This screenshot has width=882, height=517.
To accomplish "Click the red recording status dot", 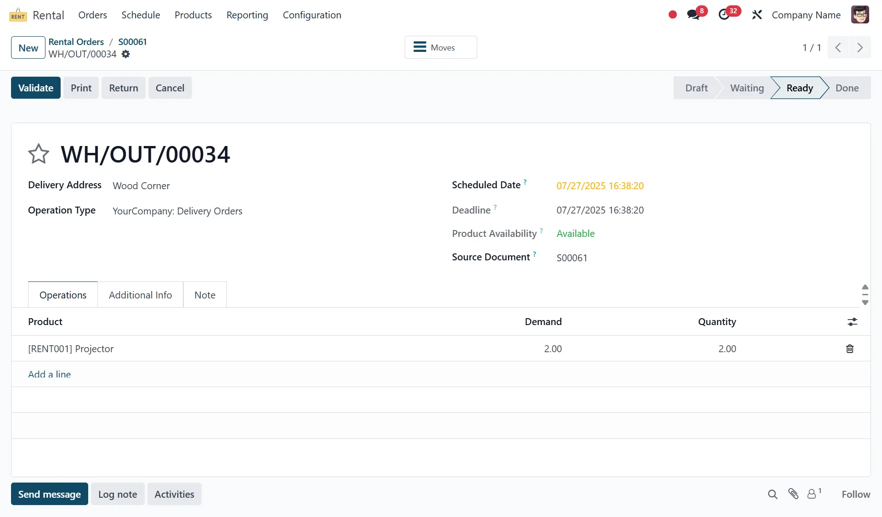I will [x=673, y=15].
